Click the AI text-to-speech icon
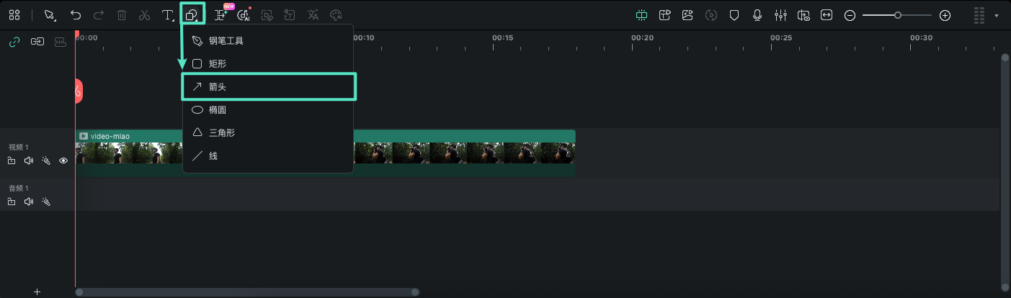The image size is (1011, 298). [290, 14]
